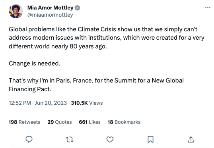View the 29 Quotes list

click(60, 122)
